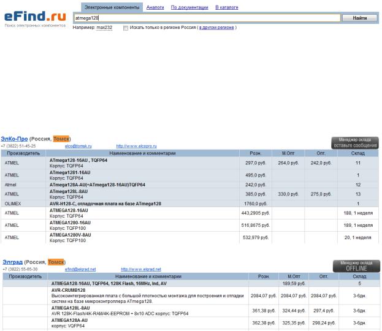Click the 361,38 руб. retail price
This screenshot has width=382, height=331.
tap(264, 311)
